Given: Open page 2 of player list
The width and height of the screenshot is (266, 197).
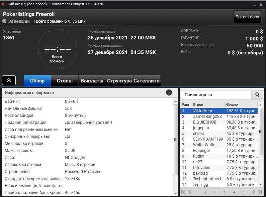Looking at the screenshot, I should (214, 192).
